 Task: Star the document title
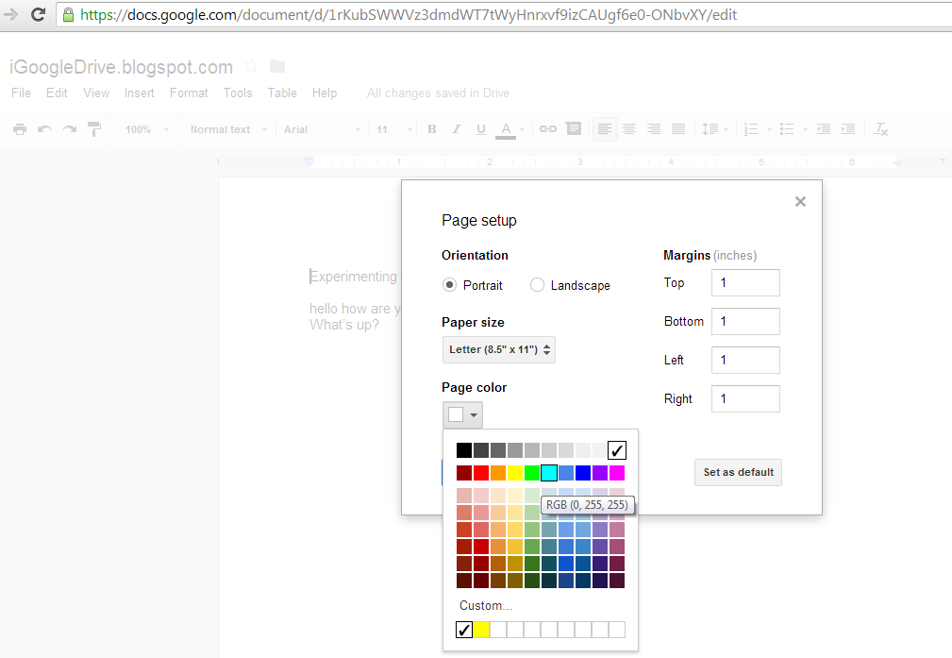[x=251, y=66]
